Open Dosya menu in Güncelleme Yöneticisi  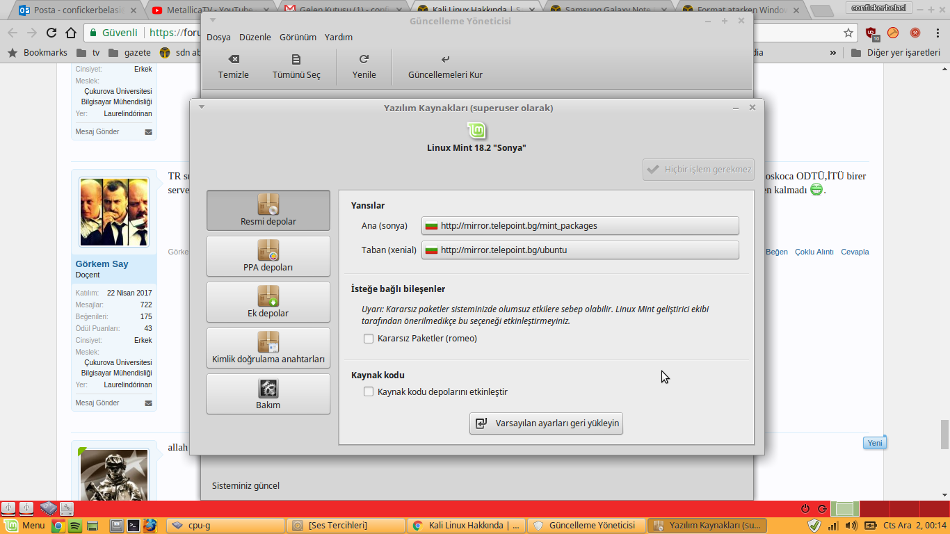pos(218,38)
